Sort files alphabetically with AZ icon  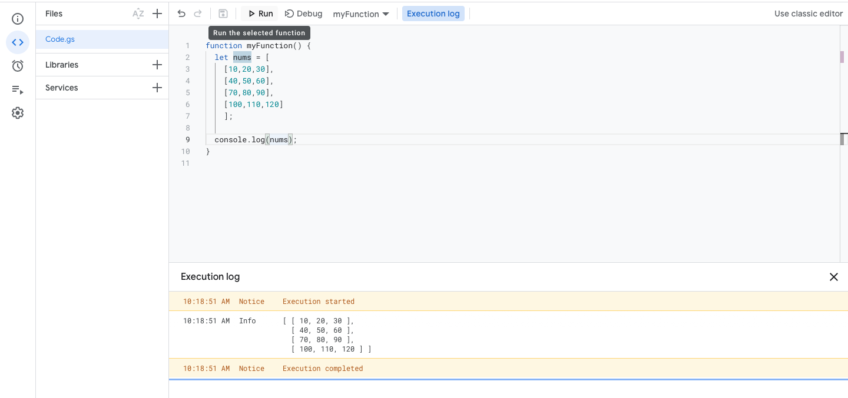coord(138,14)
